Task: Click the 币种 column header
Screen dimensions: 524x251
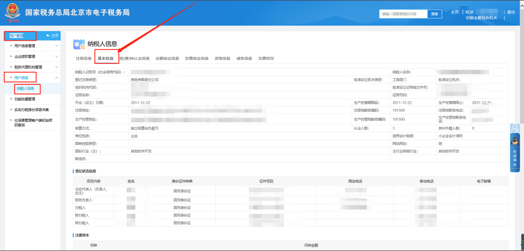Action: pyautogui.click(x=93, y=245)
